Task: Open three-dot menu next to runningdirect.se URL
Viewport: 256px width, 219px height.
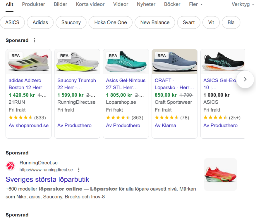Action: coord(79,170)
